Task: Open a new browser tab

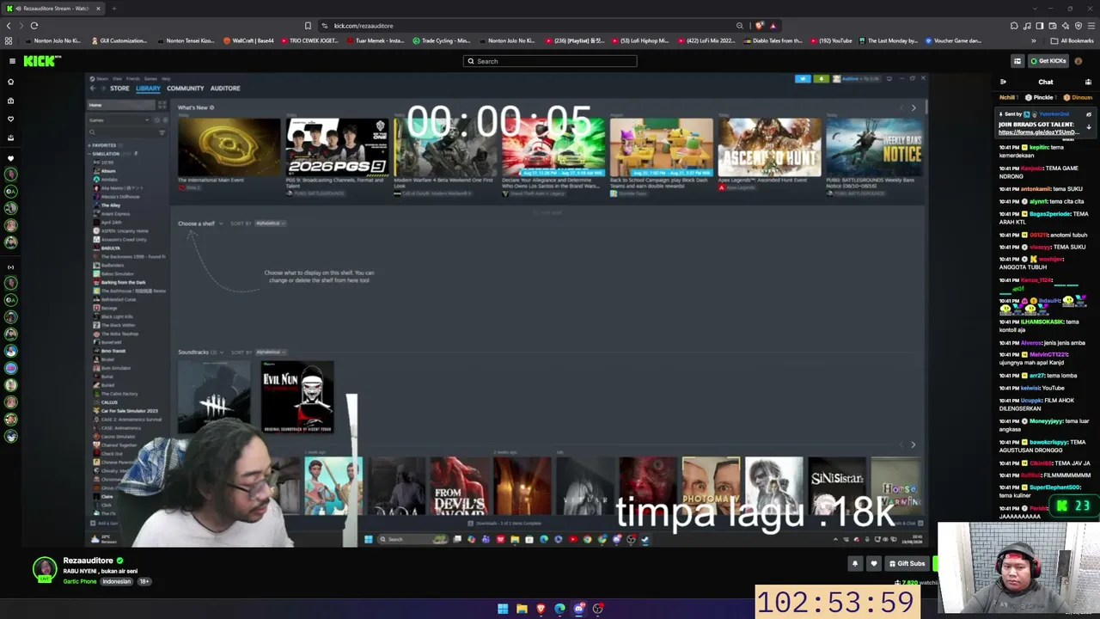Action: [x=113, y=9]
